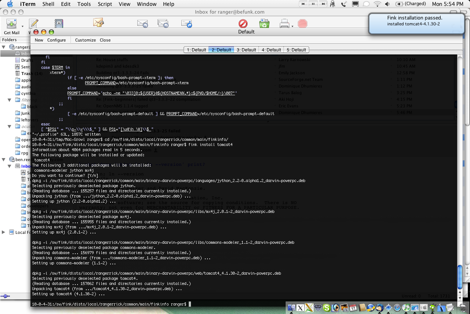The image size is (470, 314).
Task: Open the Script menu in the menu bar
Action: point(105,4)
